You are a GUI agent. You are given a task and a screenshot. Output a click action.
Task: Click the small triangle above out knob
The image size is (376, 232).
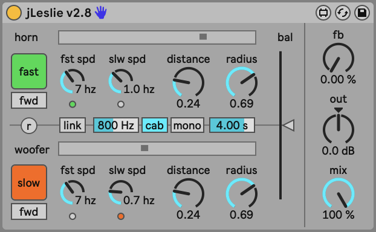point(339,110)
